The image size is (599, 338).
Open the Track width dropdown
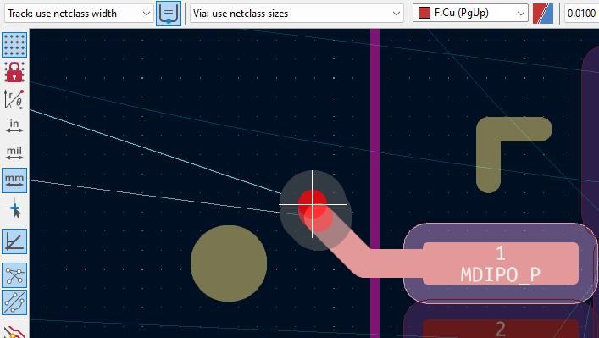79,14
